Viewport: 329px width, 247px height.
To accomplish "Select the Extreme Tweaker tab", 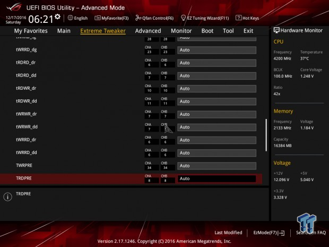I will coord(103,31).
